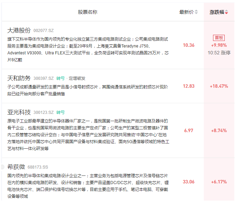
Task: Click 转亏 tag beside 天和防务
Action: point(60,78)
